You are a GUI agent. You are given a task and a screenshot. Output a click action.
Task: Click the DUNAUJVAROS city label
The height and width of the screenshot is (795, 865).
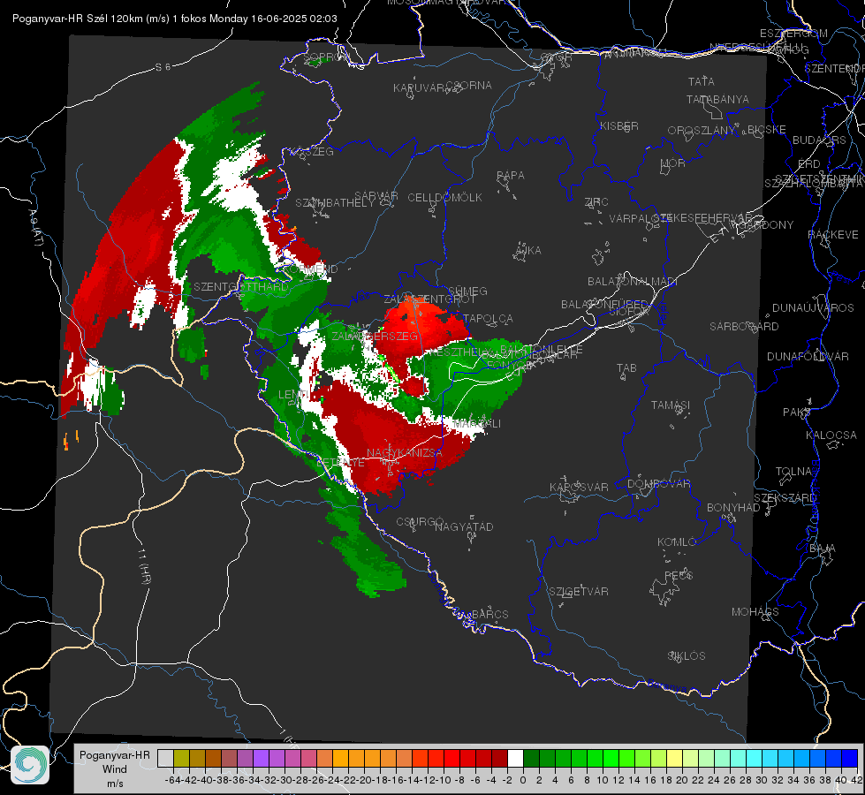(x=813, y=308)
